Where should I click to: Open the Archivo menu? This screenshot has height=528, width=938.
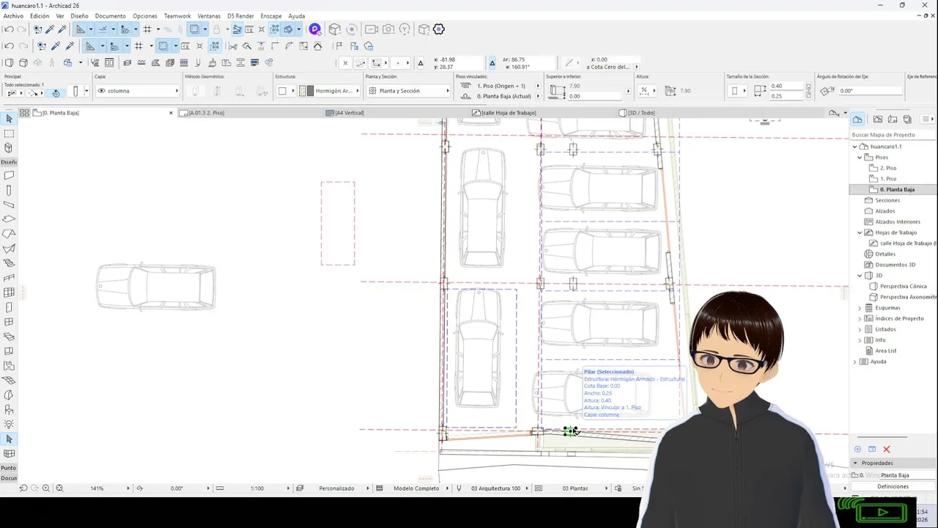click(x=13, y=15)
